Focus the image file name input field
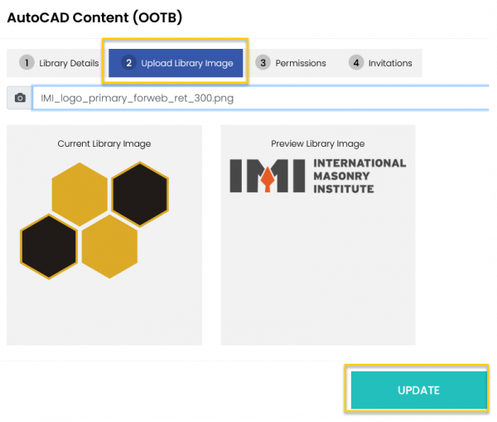The height and width of the screenshot is (422, 497). 260,98
